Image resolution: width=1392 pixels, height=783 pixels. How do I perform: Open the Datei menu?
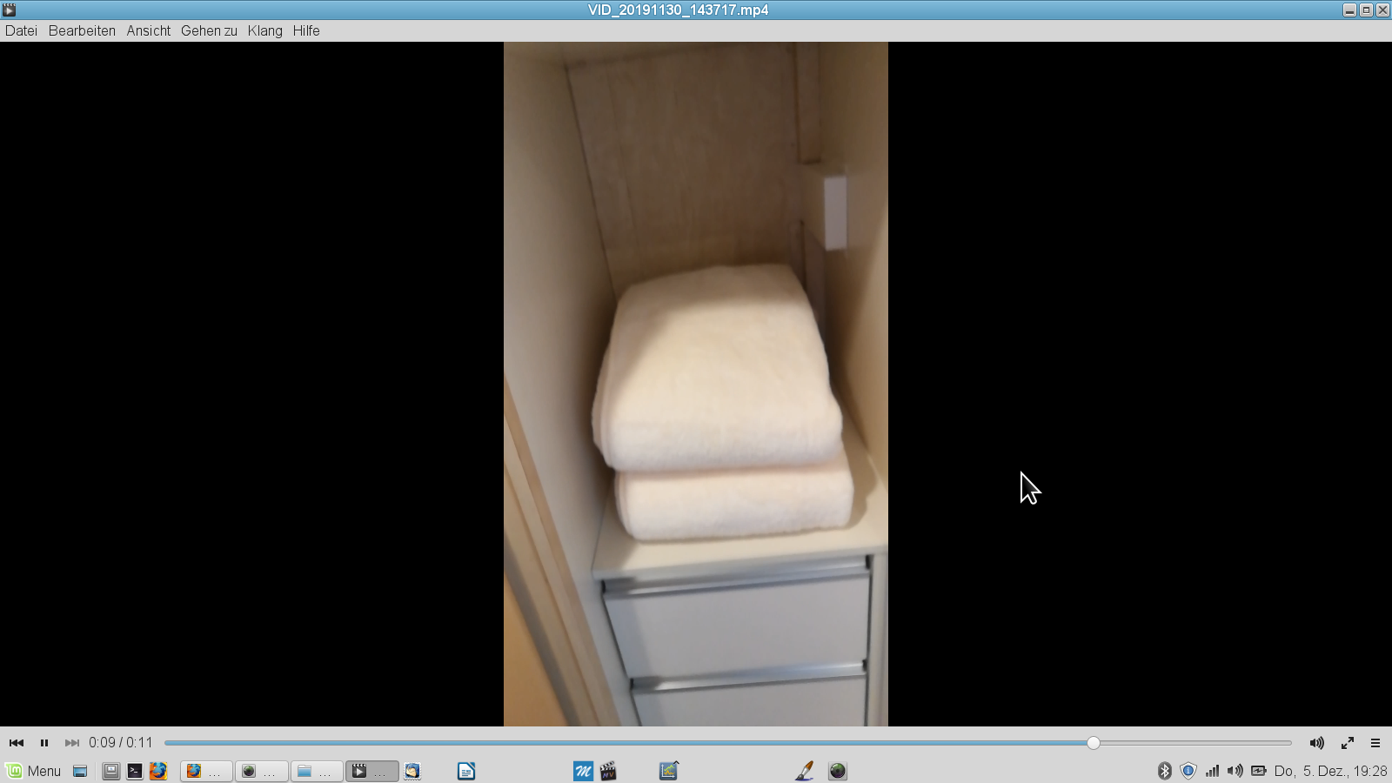tap(21, 30)
